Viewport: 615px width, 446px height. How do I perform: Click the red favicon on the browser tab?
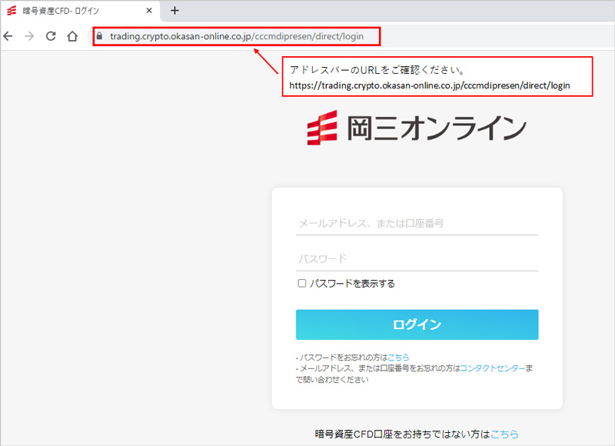click(x=12, y=11)
